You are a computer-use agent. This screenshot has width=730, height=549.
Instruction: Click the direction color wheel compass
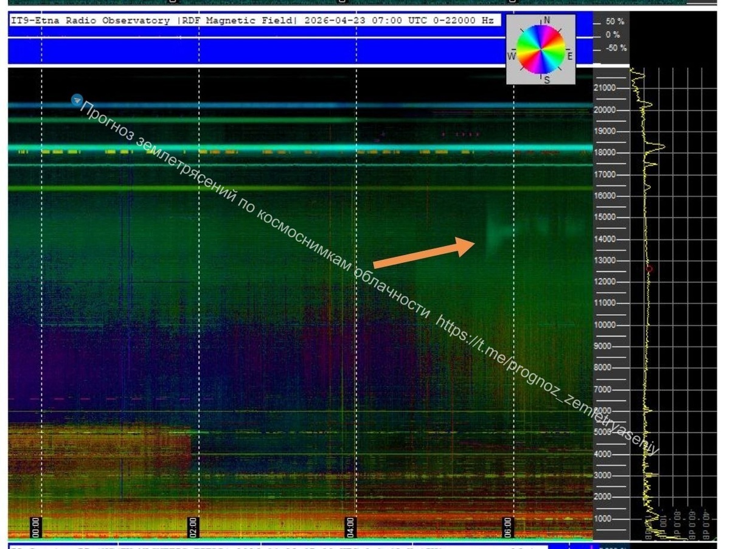point(541,49)
